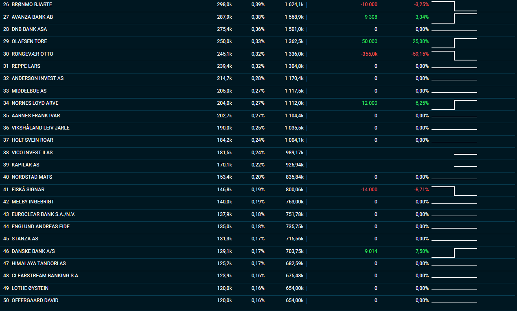This screenshot has width=517, height=311.
Task: Select NORDSTAD MATS
Action: coord(32,177)
